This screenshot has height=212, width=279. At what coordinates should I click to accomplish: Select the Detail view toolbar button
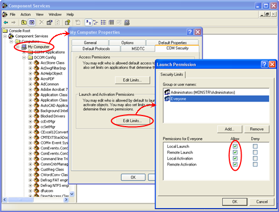[111, 22]
